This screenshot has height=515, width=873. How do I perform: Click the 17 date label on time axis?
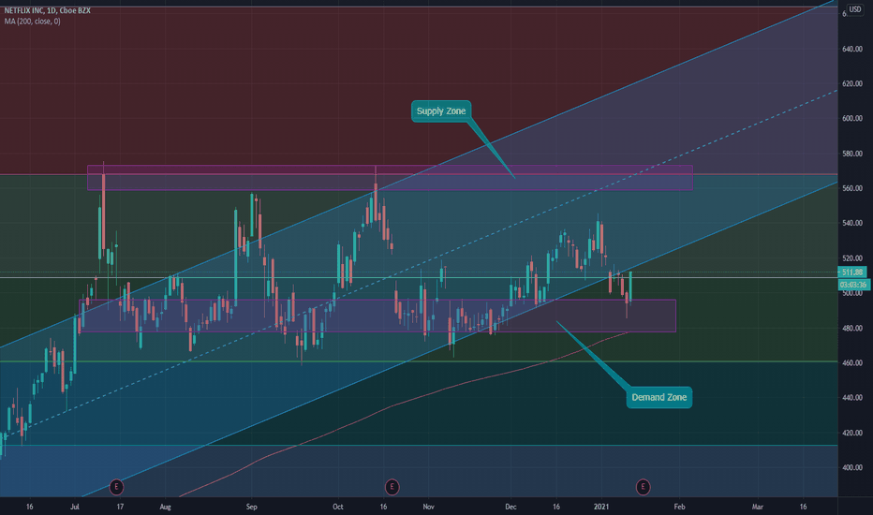(x=120, y=507)
